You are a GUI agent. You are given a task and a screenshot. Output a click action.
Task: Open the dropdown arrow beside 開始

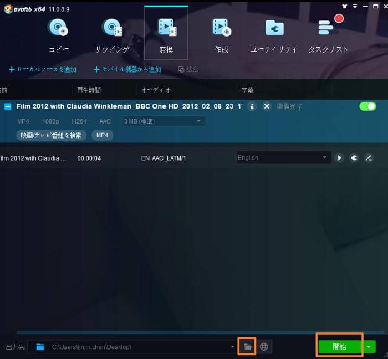click(x=369, y=347)
